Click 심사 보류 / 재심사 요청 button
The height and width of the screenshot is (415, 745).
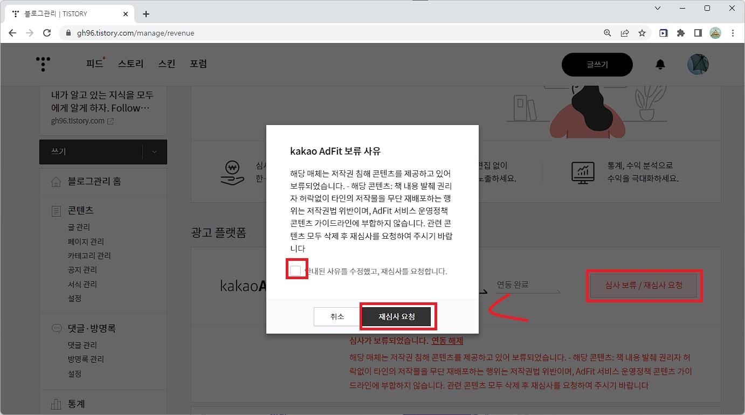click(644, 285)
